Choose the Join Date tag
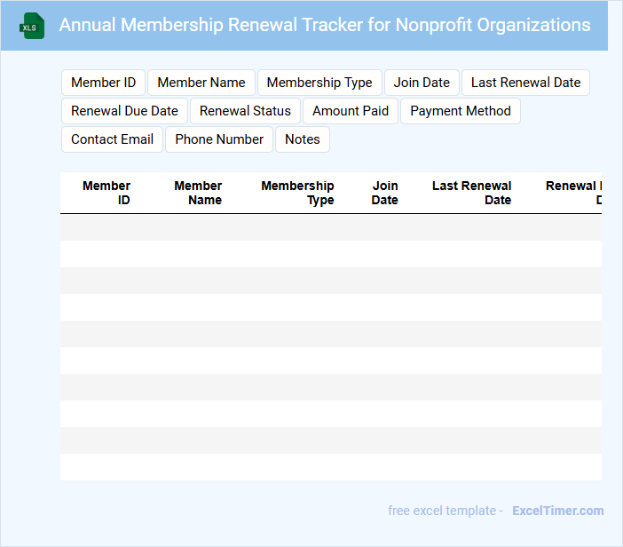The width and height of the screenshot is (623, 547). point(422,83)
